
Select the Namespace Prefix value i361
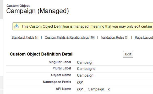80,82
